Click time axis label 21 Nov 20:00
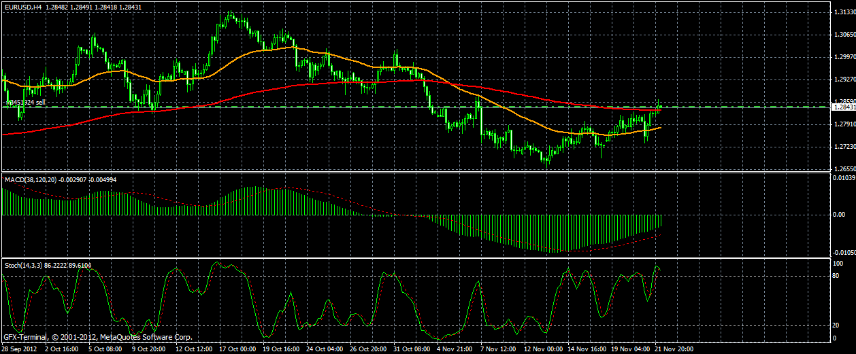 point(674,349)
